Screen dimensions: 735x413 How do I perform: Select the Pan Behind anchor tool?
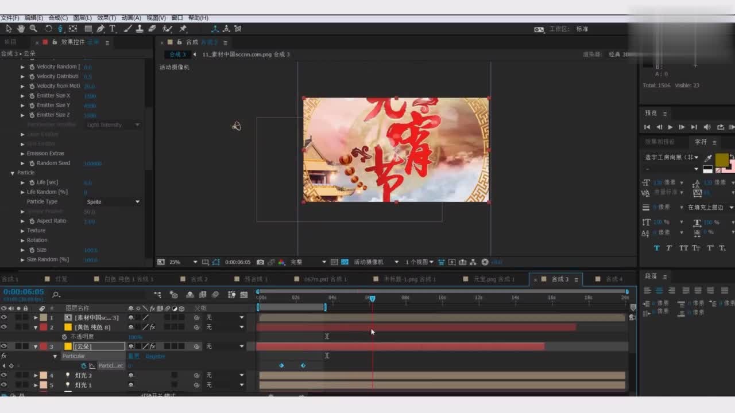[73, 29]
